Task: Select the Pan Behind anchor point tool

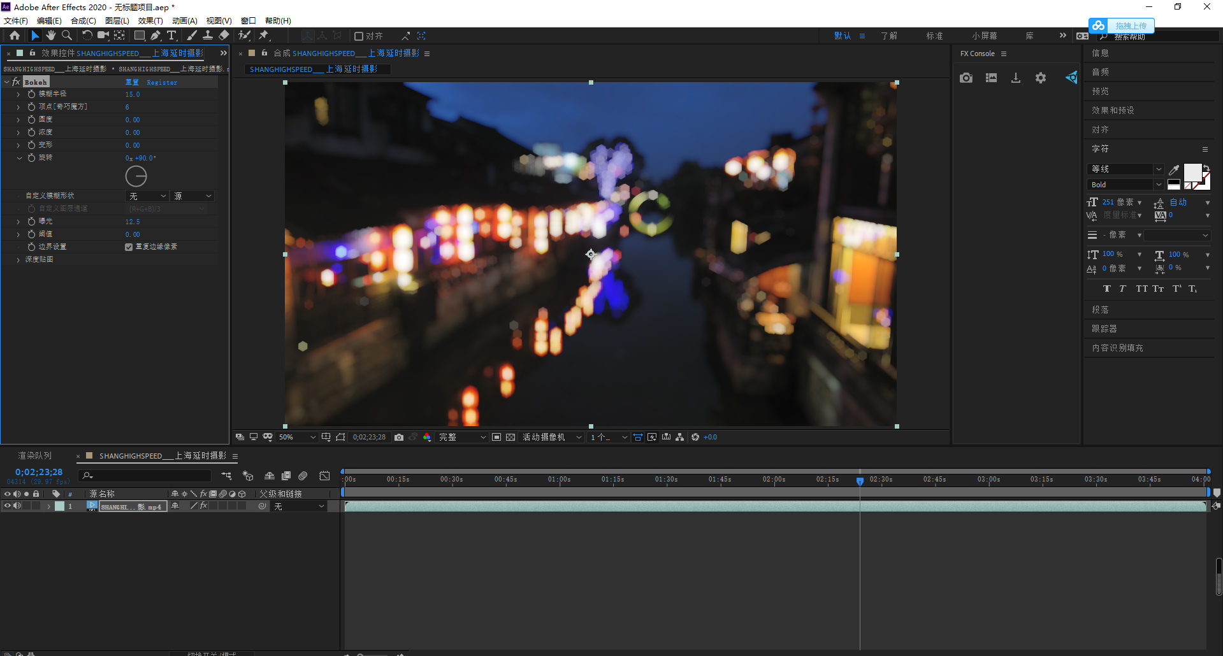Action: pos(119,36)
